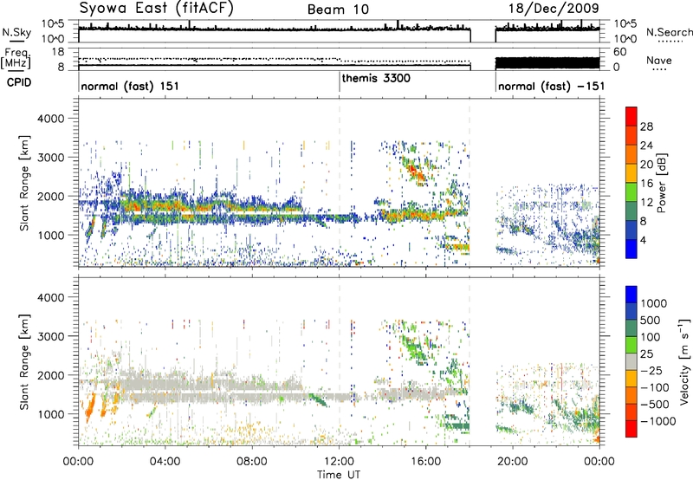Click the '60' tick right of frequency panel
693x480 pixels.
620,52
